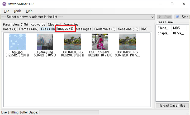Screen dimensions: 190x115
Task: Click the DSC07859.JPG filename label
Action: click(x=100, y=52)
